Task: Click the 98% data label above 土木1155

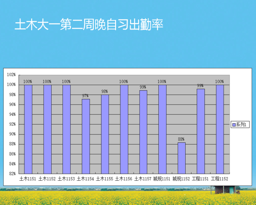Action: (x=105, y=91)
